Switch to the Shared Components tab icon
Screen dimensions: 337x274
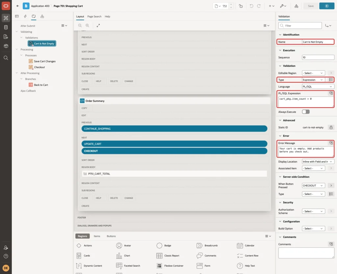(42, 16)
